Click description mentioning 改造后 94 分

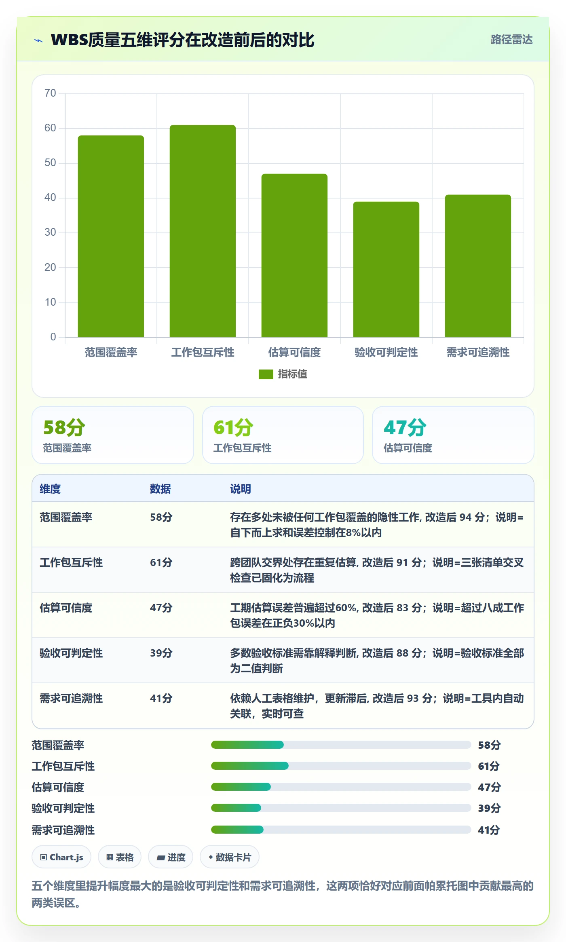coord(377,525)
